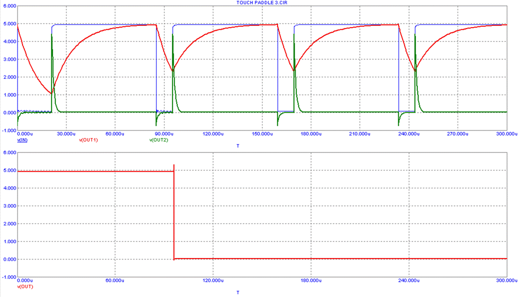This screenshot has width=519, height=297.
Task: Click the 0.000u tick on lower time axis
Action: (x=25, y=280)
